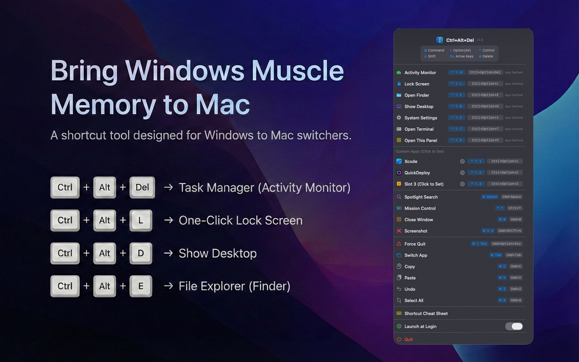Click the Lock Screen padlock icon

(x=398, y=84)
